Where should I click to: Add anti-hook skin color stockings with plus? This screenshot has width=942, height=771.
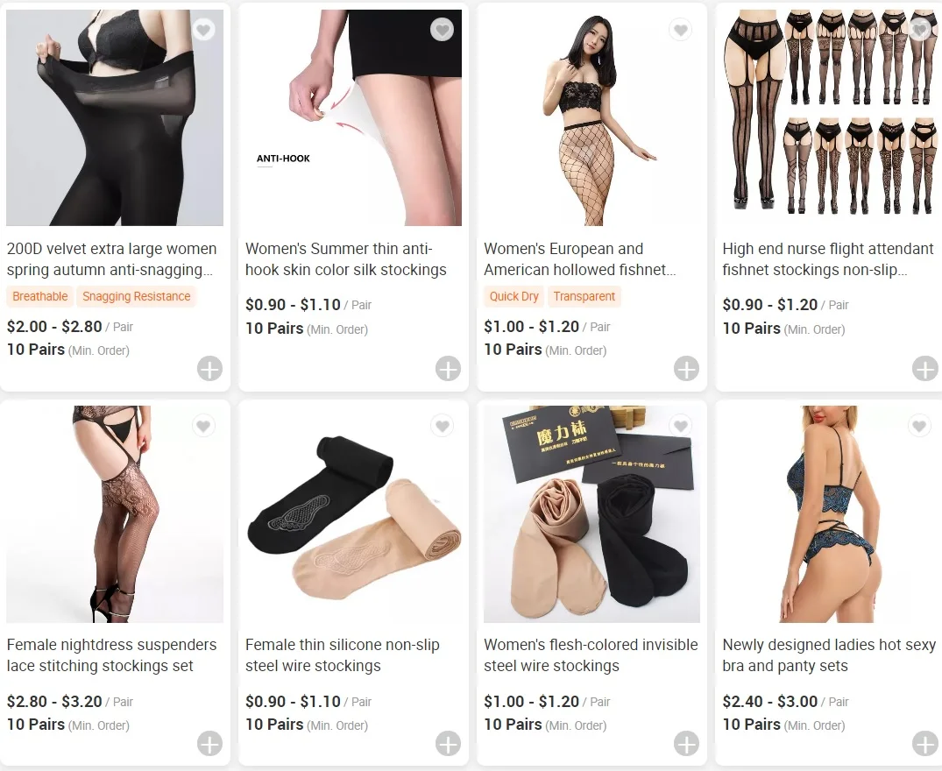[x=448, y=369]
